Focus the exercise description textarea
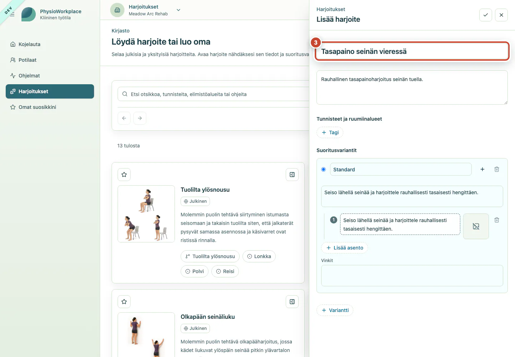 click(x=412, y=87)
